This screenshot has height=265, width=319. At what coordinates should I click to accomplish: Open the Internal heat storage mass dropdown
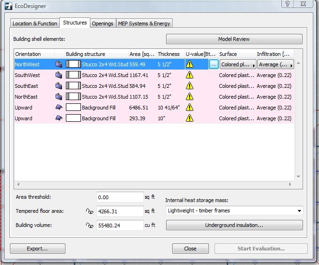click(x=234, y=210)
